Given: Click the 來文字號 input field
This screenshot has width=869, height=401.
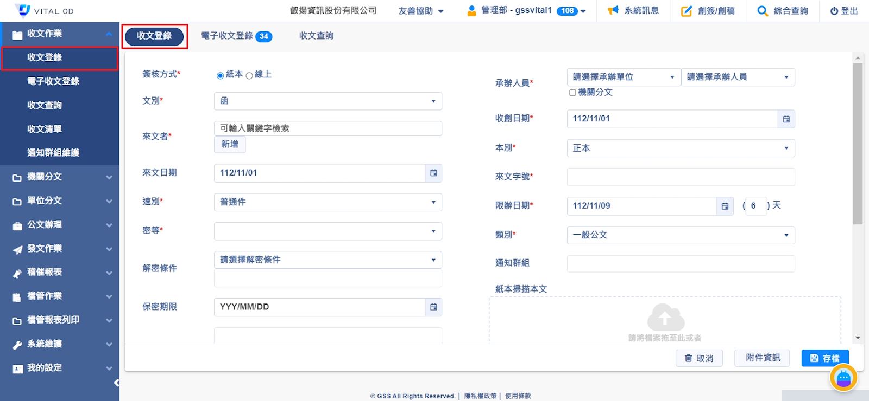Looking at the screenshot, I should click(680, 177).
